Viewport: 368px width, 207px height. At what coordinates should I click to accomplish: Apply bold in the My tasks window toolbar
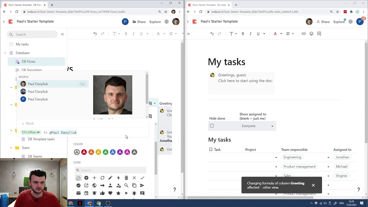tap(243, 34)
